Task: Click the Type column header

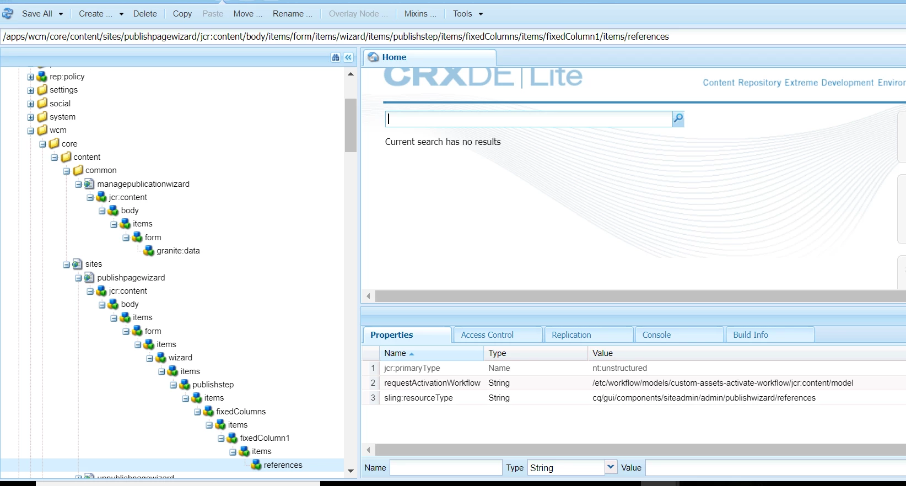Action: [536, 353]
